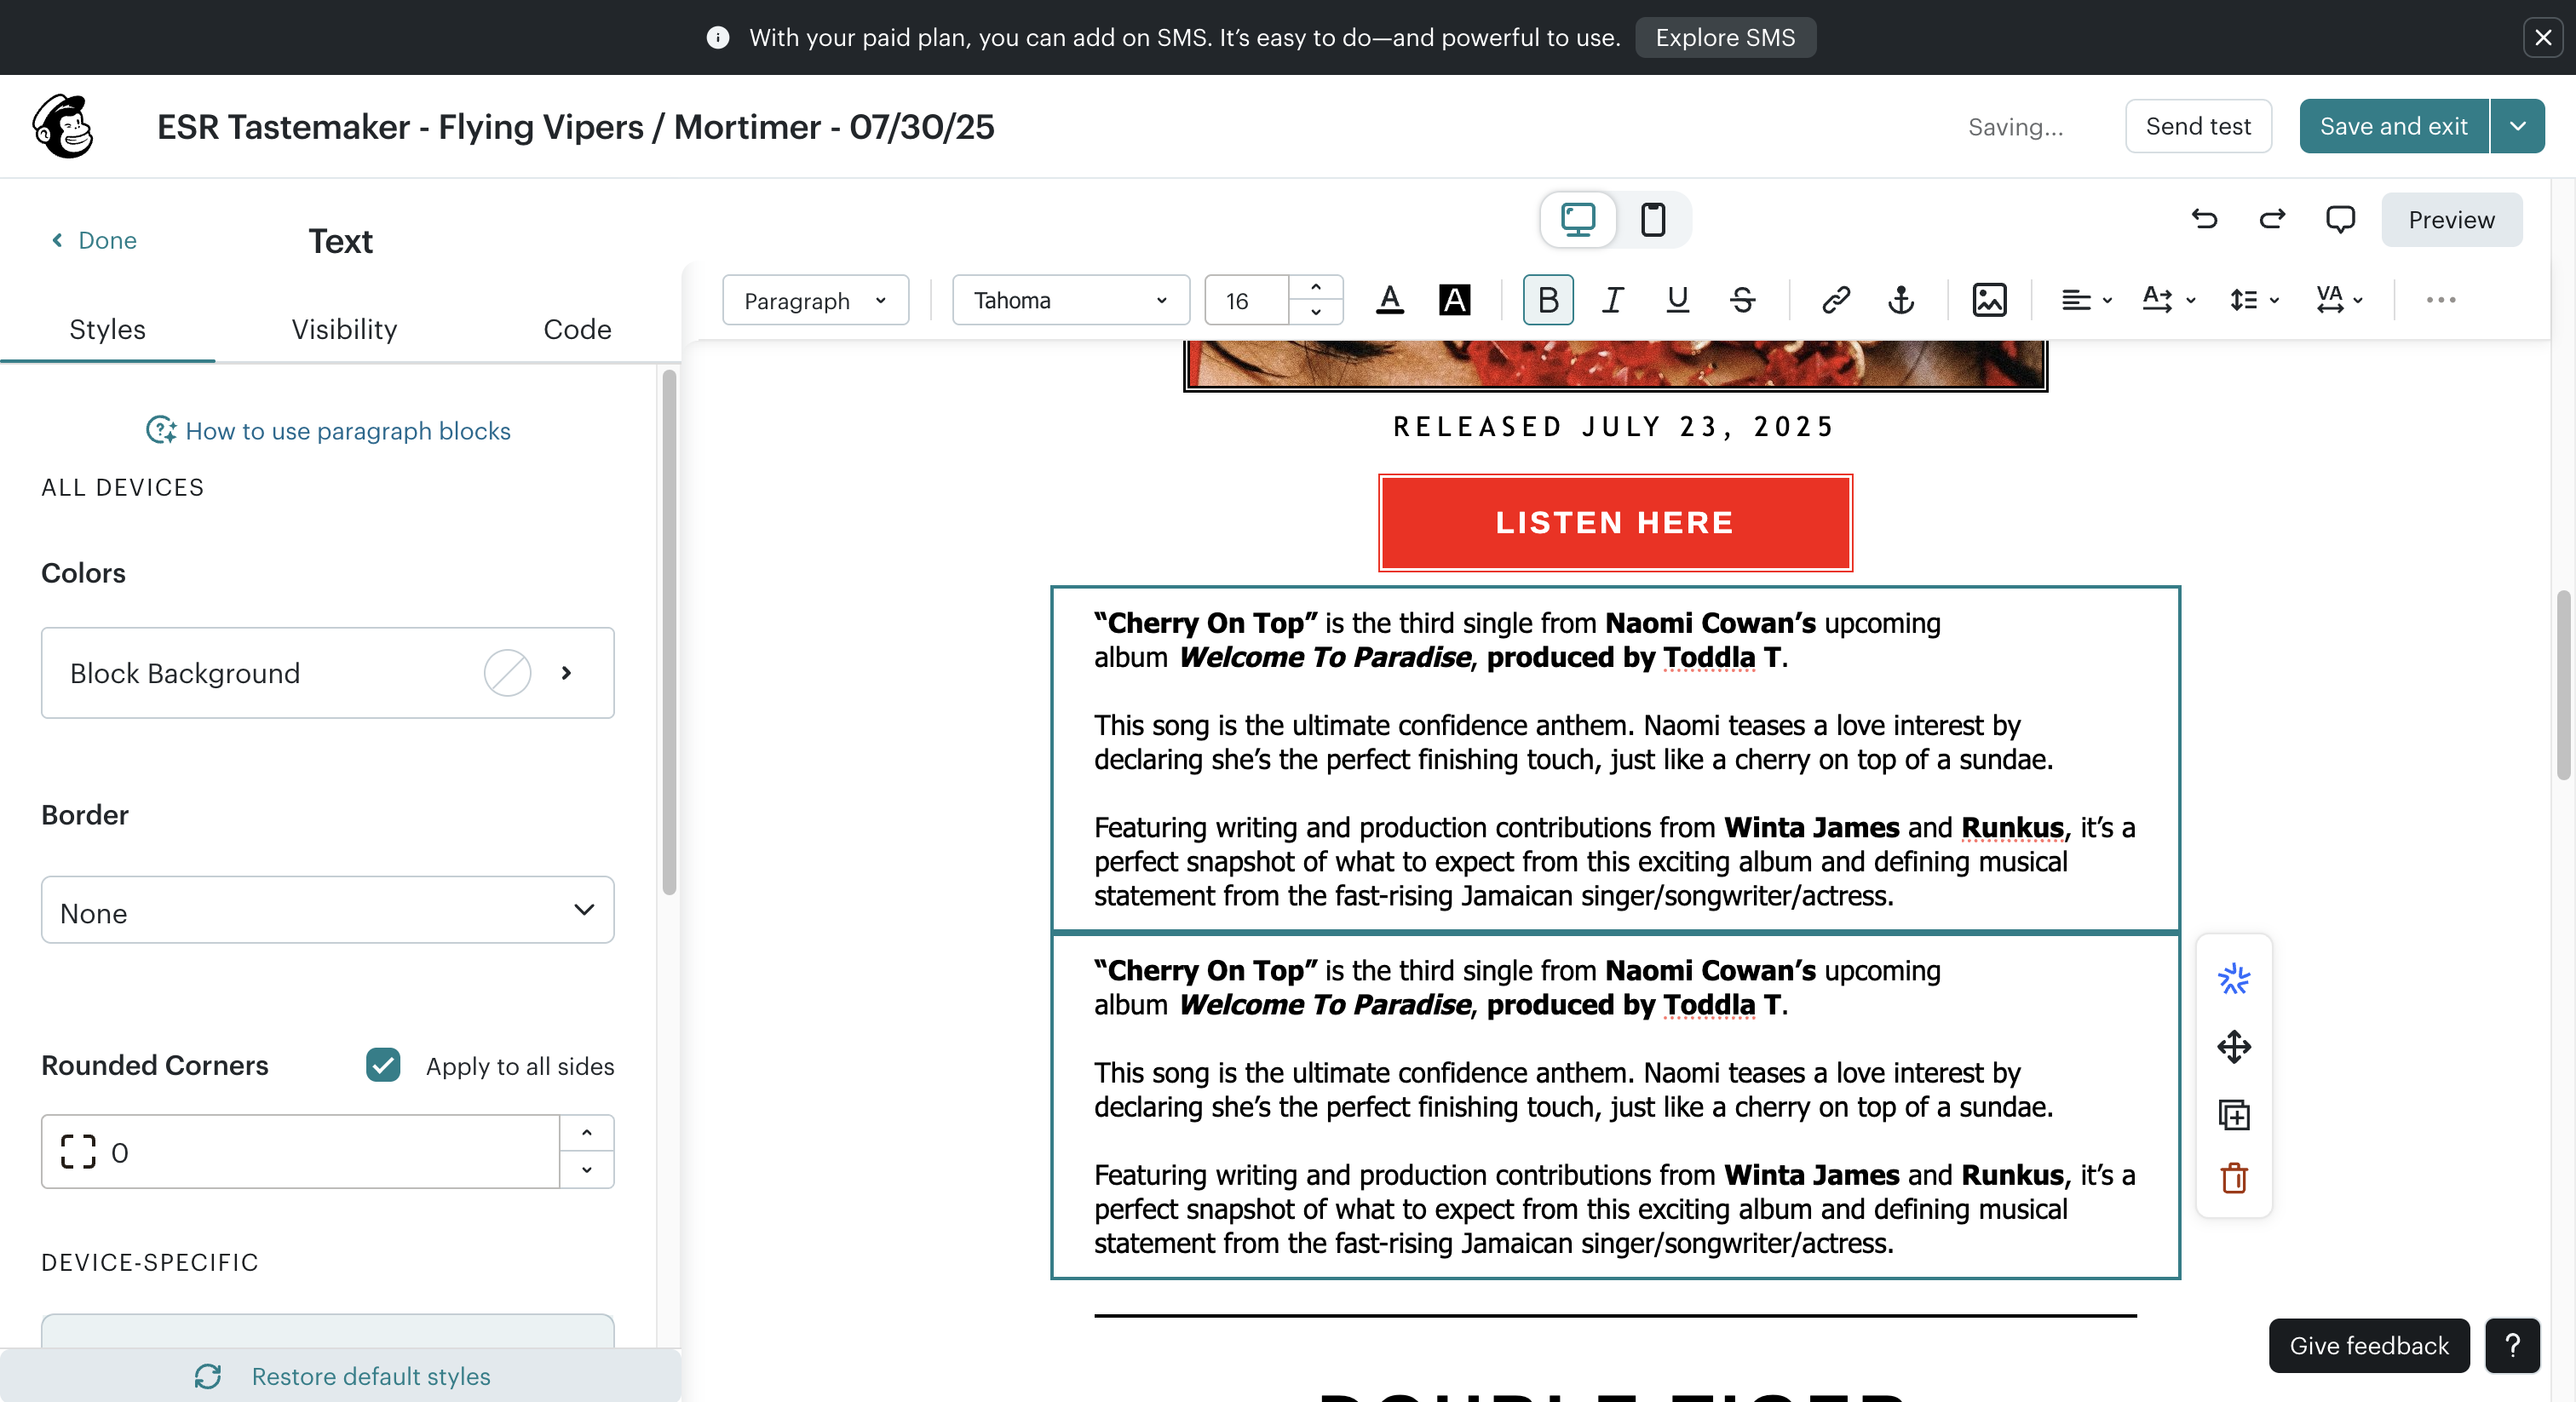This screenshot has height=1402, width=2576.
Task: Switch to the Visibility tab
Action: coord(344,329)
